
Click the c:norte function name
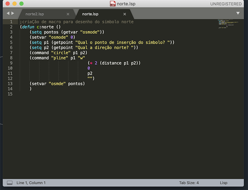(45, 27)
